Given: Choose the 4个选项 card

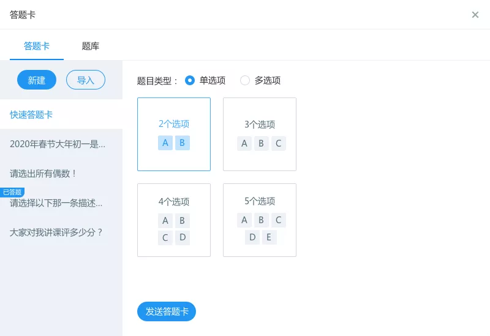Looking at the screenshot, I should pos(174,220).
